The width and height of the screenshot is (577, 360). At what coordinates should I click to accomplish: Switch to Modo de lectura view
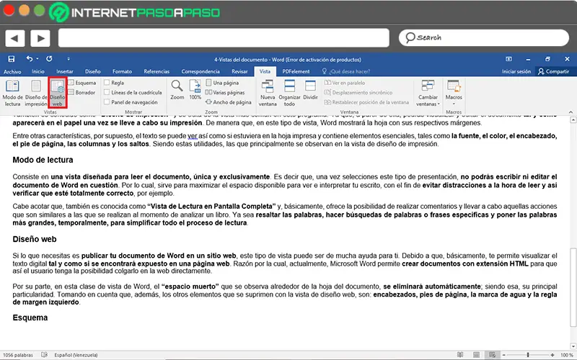[12, 94]
